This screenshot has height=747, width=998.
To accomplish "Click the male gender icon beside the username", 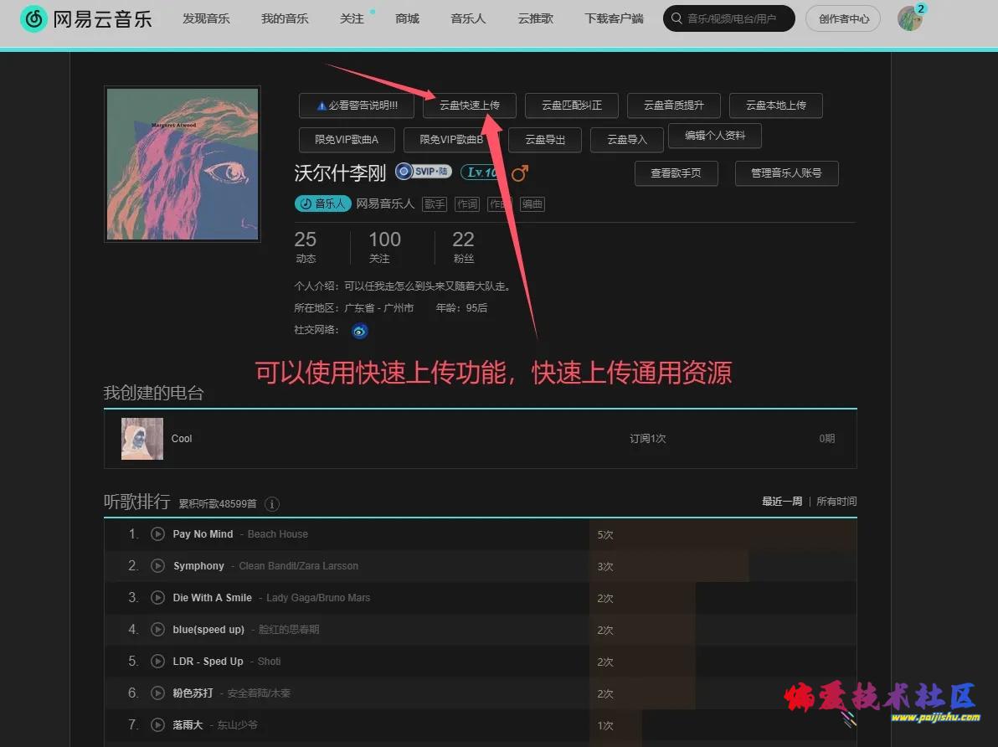I will [520, 173].
